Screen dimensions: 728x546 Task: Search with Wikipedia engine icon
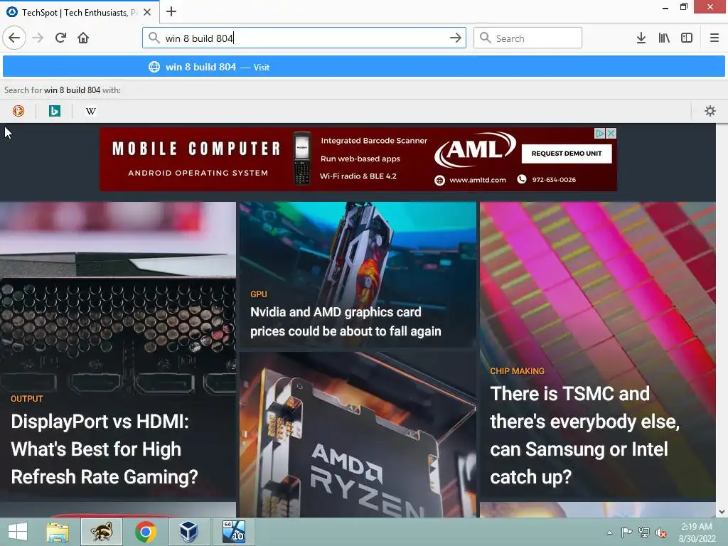point(91,111)
